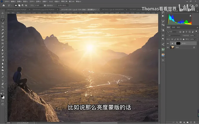
Task: Open the Brush Settings panel icon
Action: pos(163,21)
